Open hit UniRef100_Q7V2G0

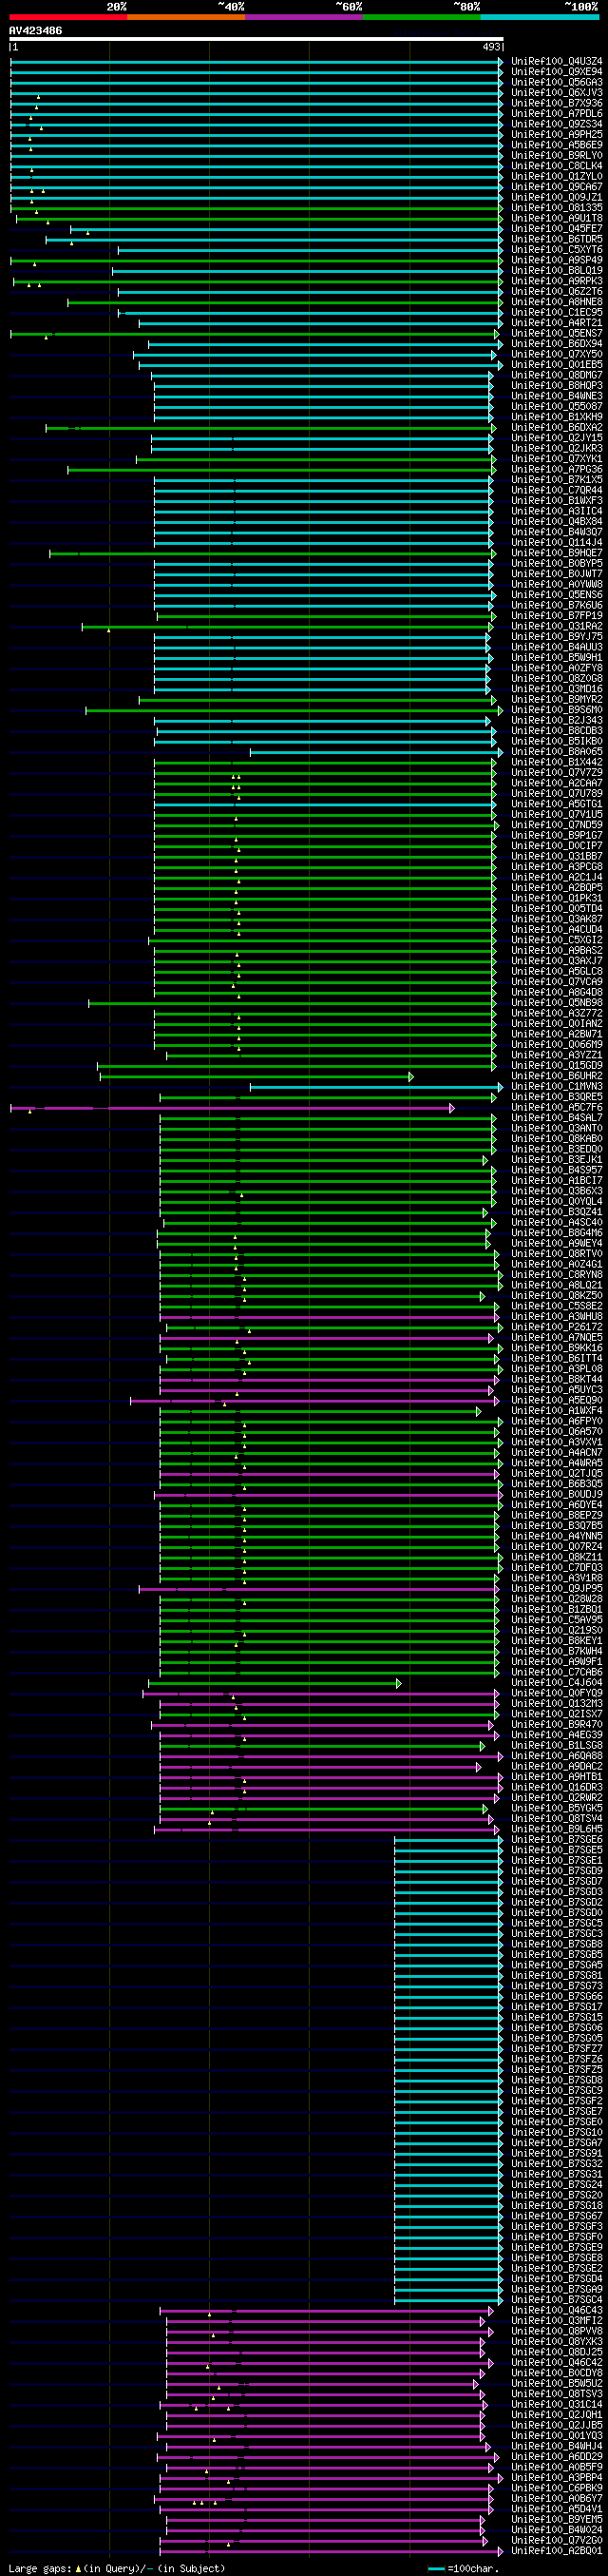(556, 2541)
